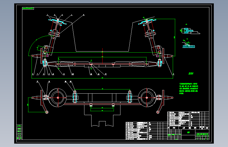
Task: Click the green drawing name in the title block
Action: tap(189, 132)
